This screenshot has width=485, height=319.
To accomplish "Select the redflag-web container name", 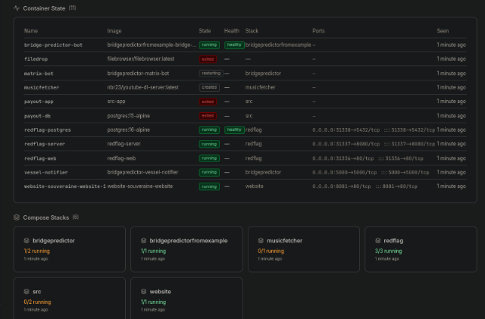I will 40,158.
